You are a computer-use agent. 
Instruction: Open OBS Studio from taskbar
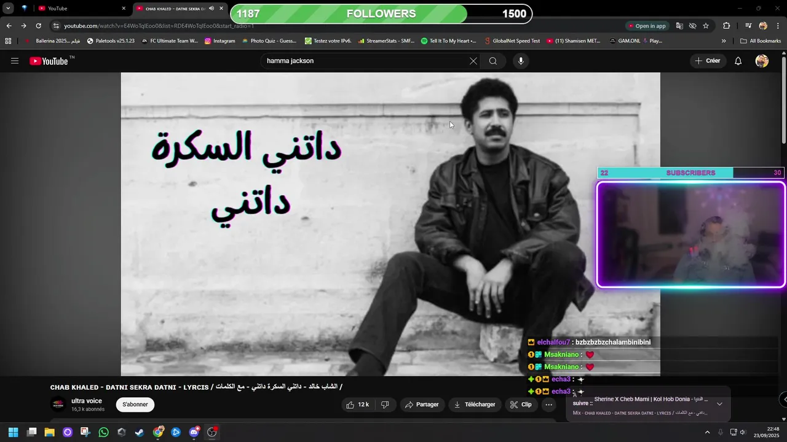[x=212, y=432]
